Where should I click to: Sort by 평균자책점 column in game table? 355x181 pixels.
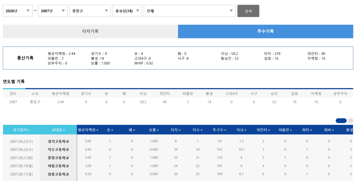88,130
